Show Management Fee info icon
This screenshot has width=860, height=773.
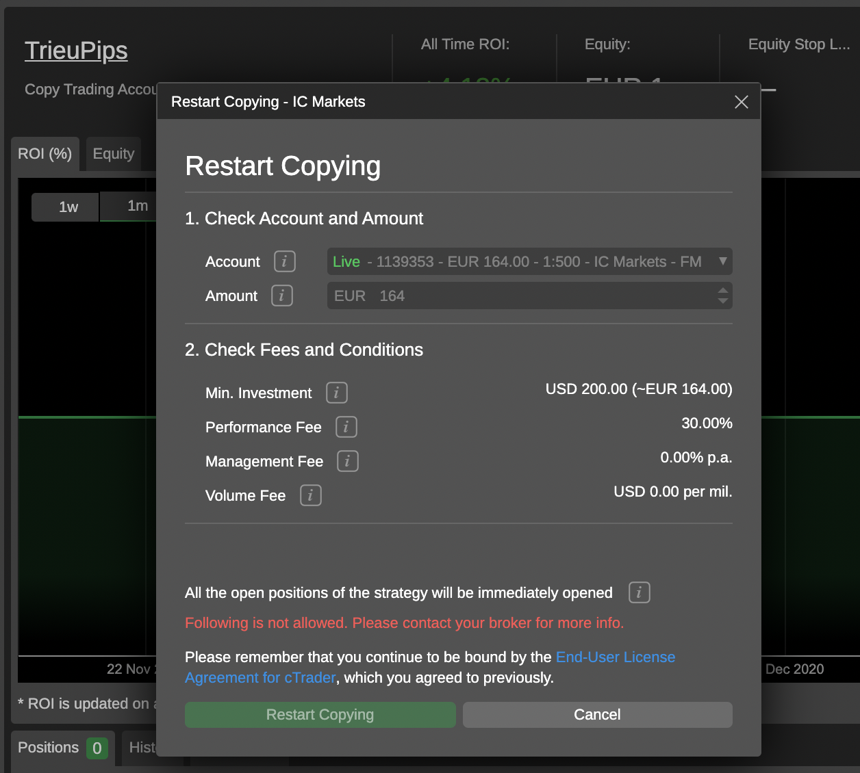(348, 461)
